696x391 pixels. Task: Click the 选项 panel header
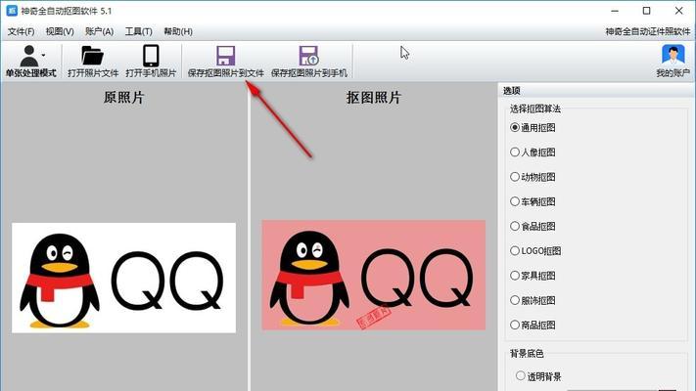[x=596, y=91]
